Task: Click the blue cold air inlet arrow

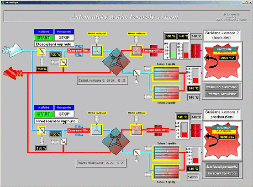Action: pos(13,50)
